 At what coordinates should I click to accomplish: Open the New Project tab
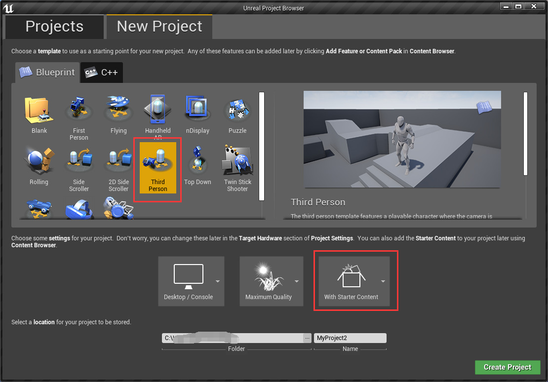tap(159, 27)
